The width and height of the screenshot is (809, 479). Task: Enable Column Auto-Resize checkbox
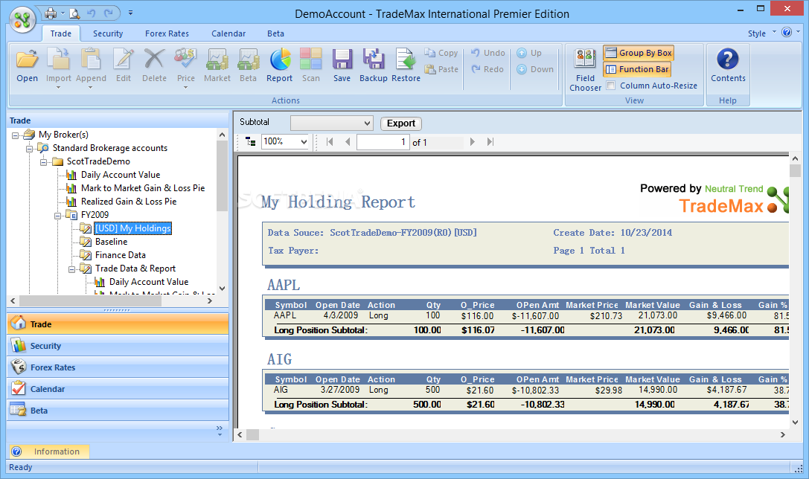click(611, 86)
